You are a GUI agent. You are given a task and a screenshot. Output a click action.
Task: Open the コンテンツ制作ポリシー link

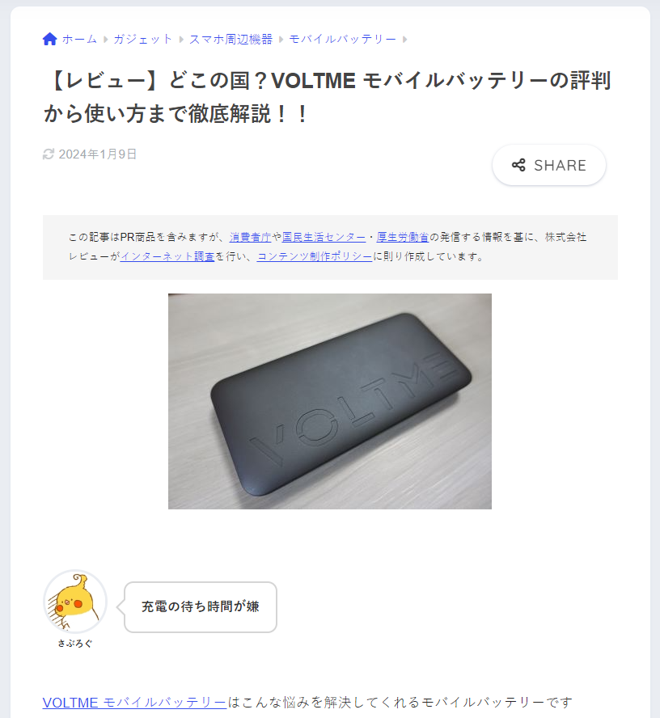(314, 256)
